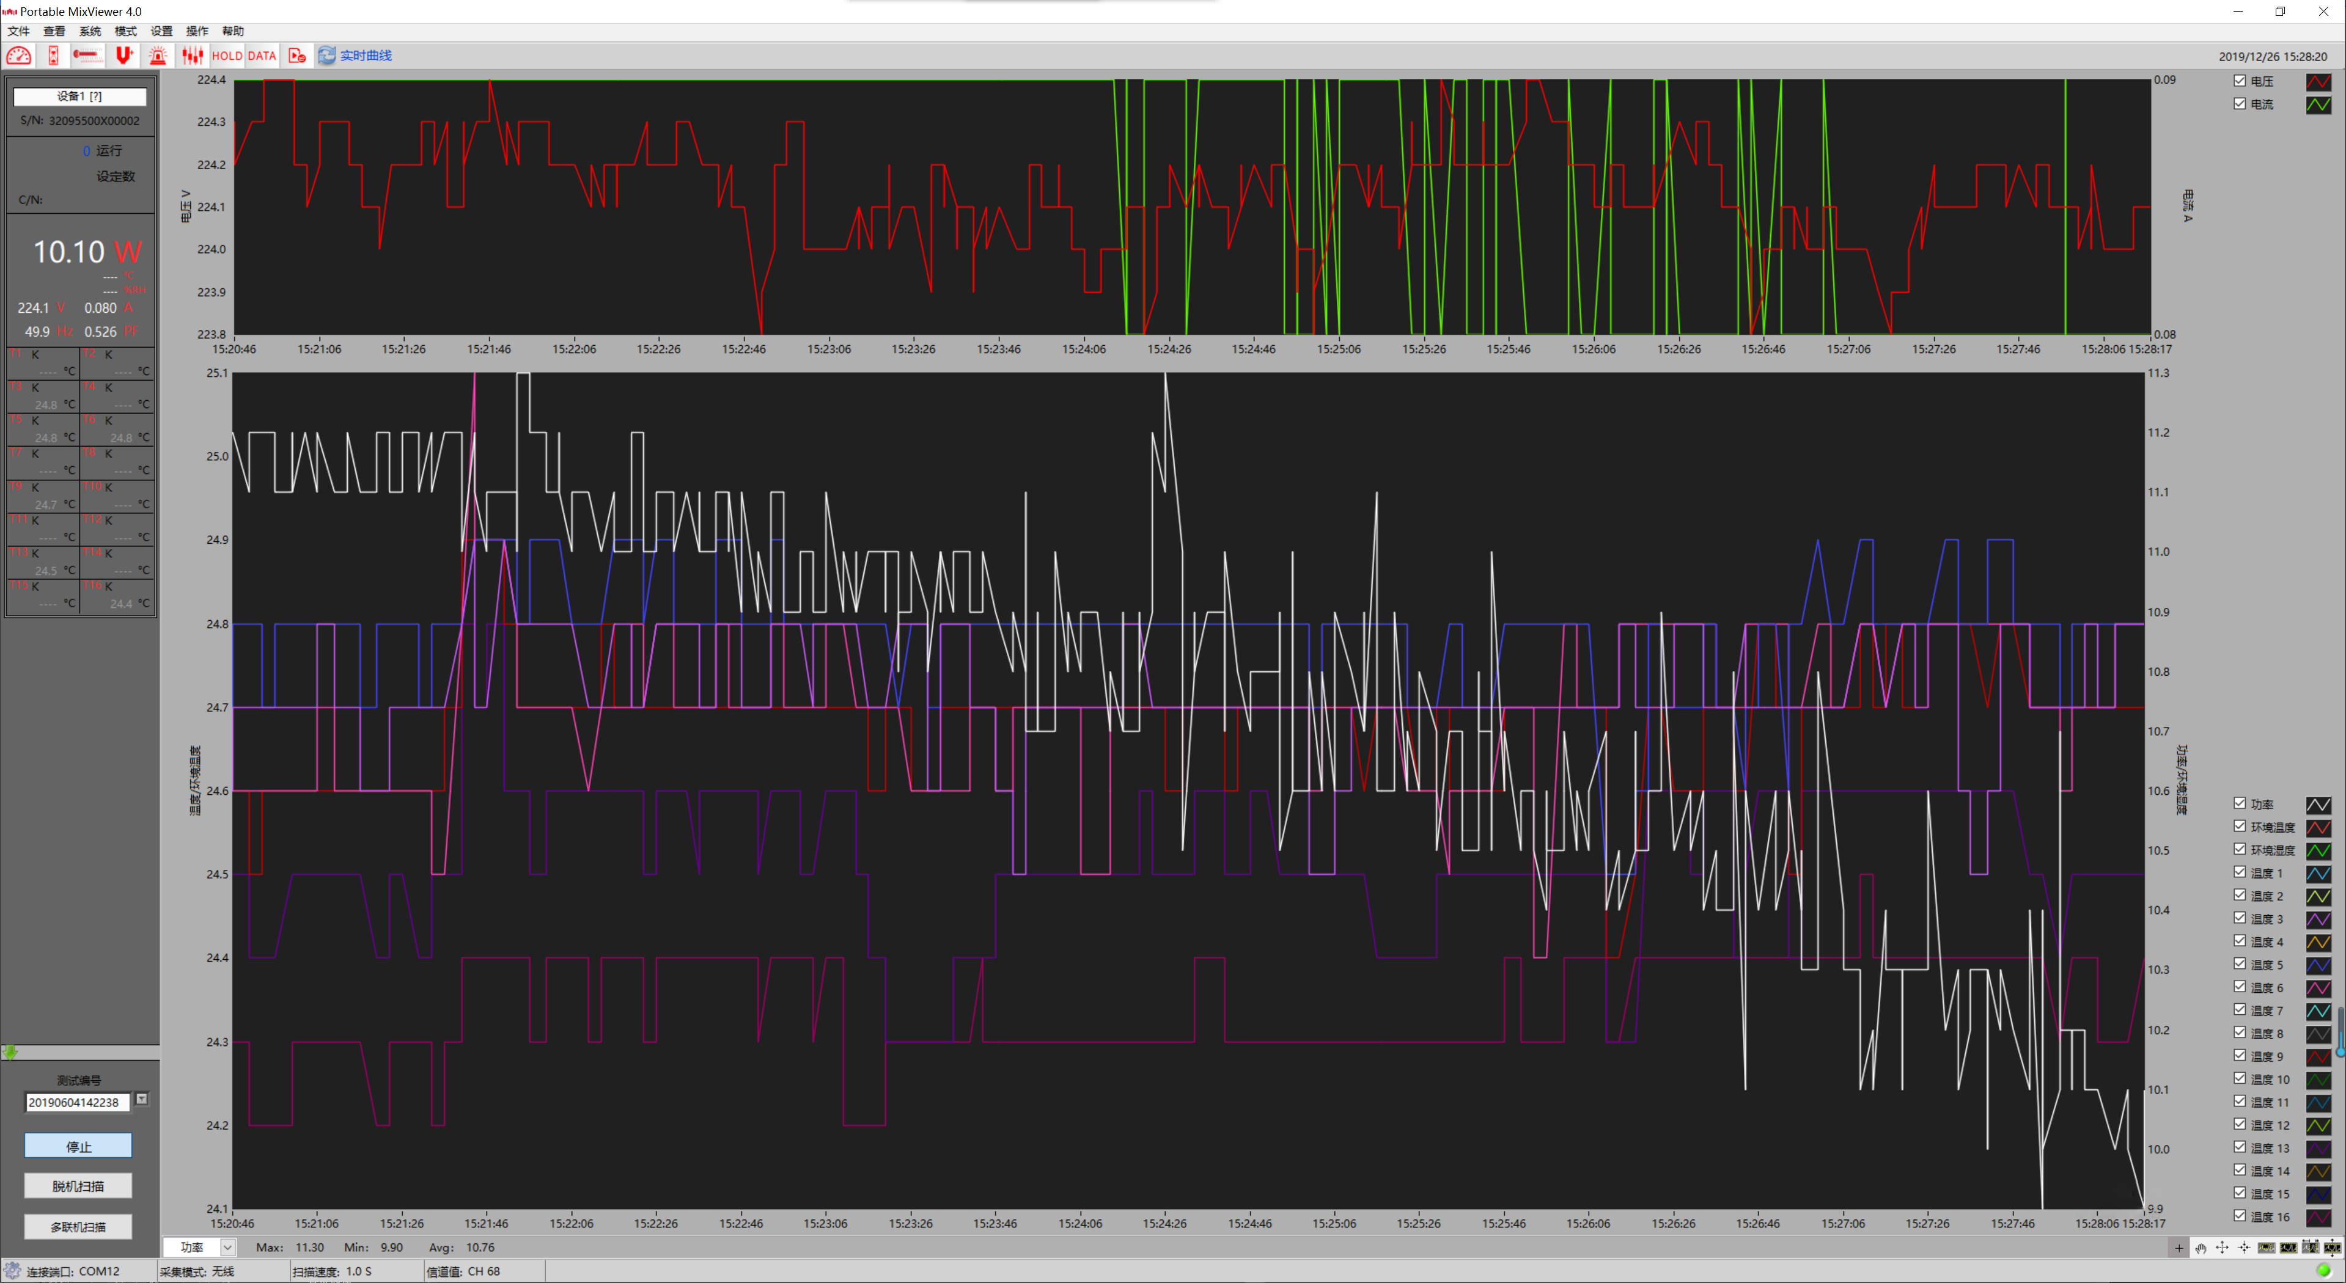Click the 脱机扫描 offline scan button
Screen dimensions: 2346x1283
(78, 1186)
